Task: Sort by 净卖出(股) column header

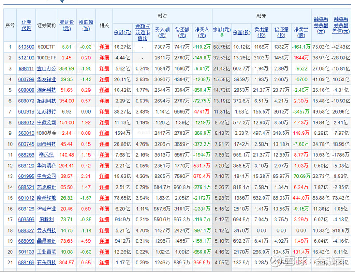Action: pyautogui.click(x=301, y=32)
